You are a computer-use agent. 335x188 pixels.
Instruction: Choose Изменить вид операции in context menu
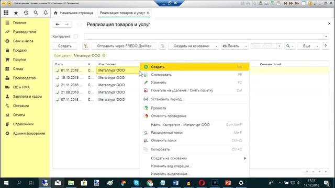click(194, 166)
